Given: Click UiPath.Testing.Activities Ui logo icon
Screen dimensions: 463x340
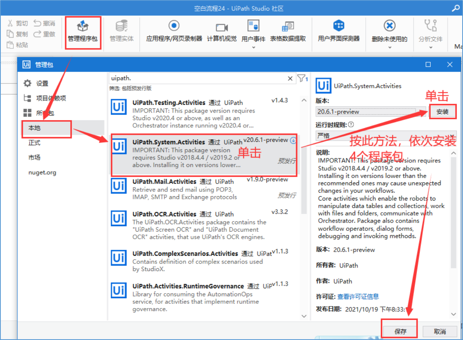Looking at the screenshot, I should click(119, 107).
